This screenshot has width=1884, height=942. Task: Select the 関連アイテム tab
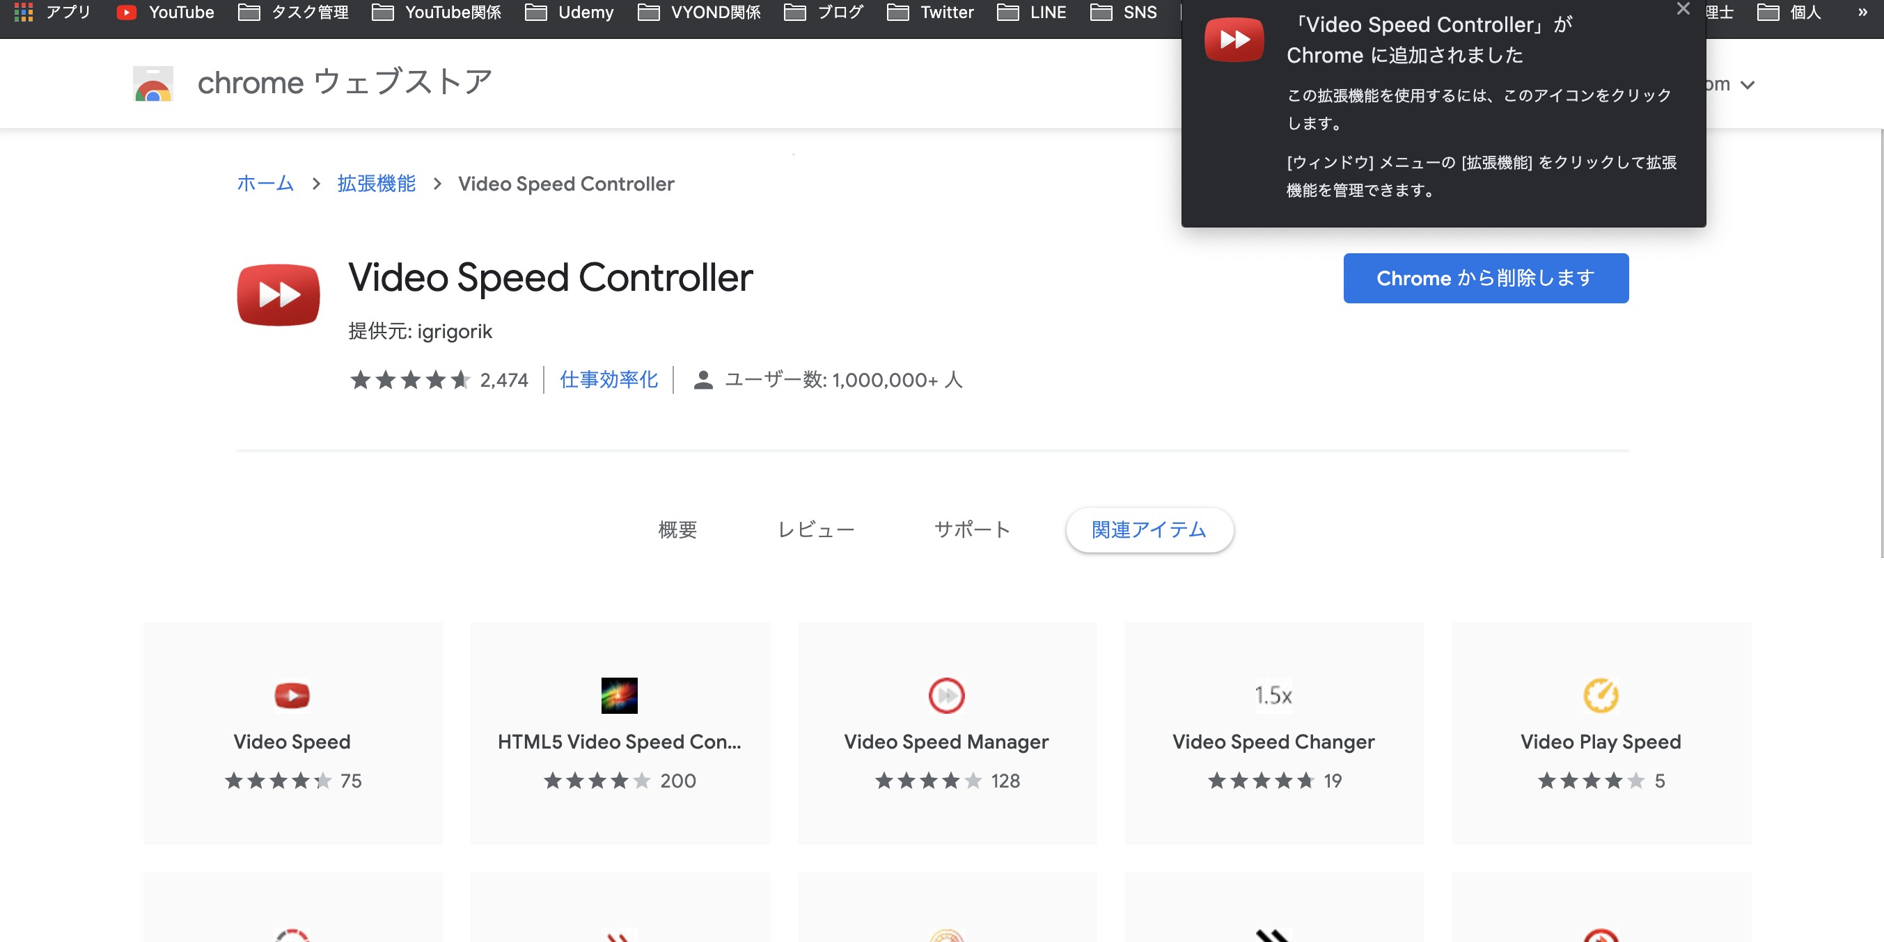(x=1149, y=529)
